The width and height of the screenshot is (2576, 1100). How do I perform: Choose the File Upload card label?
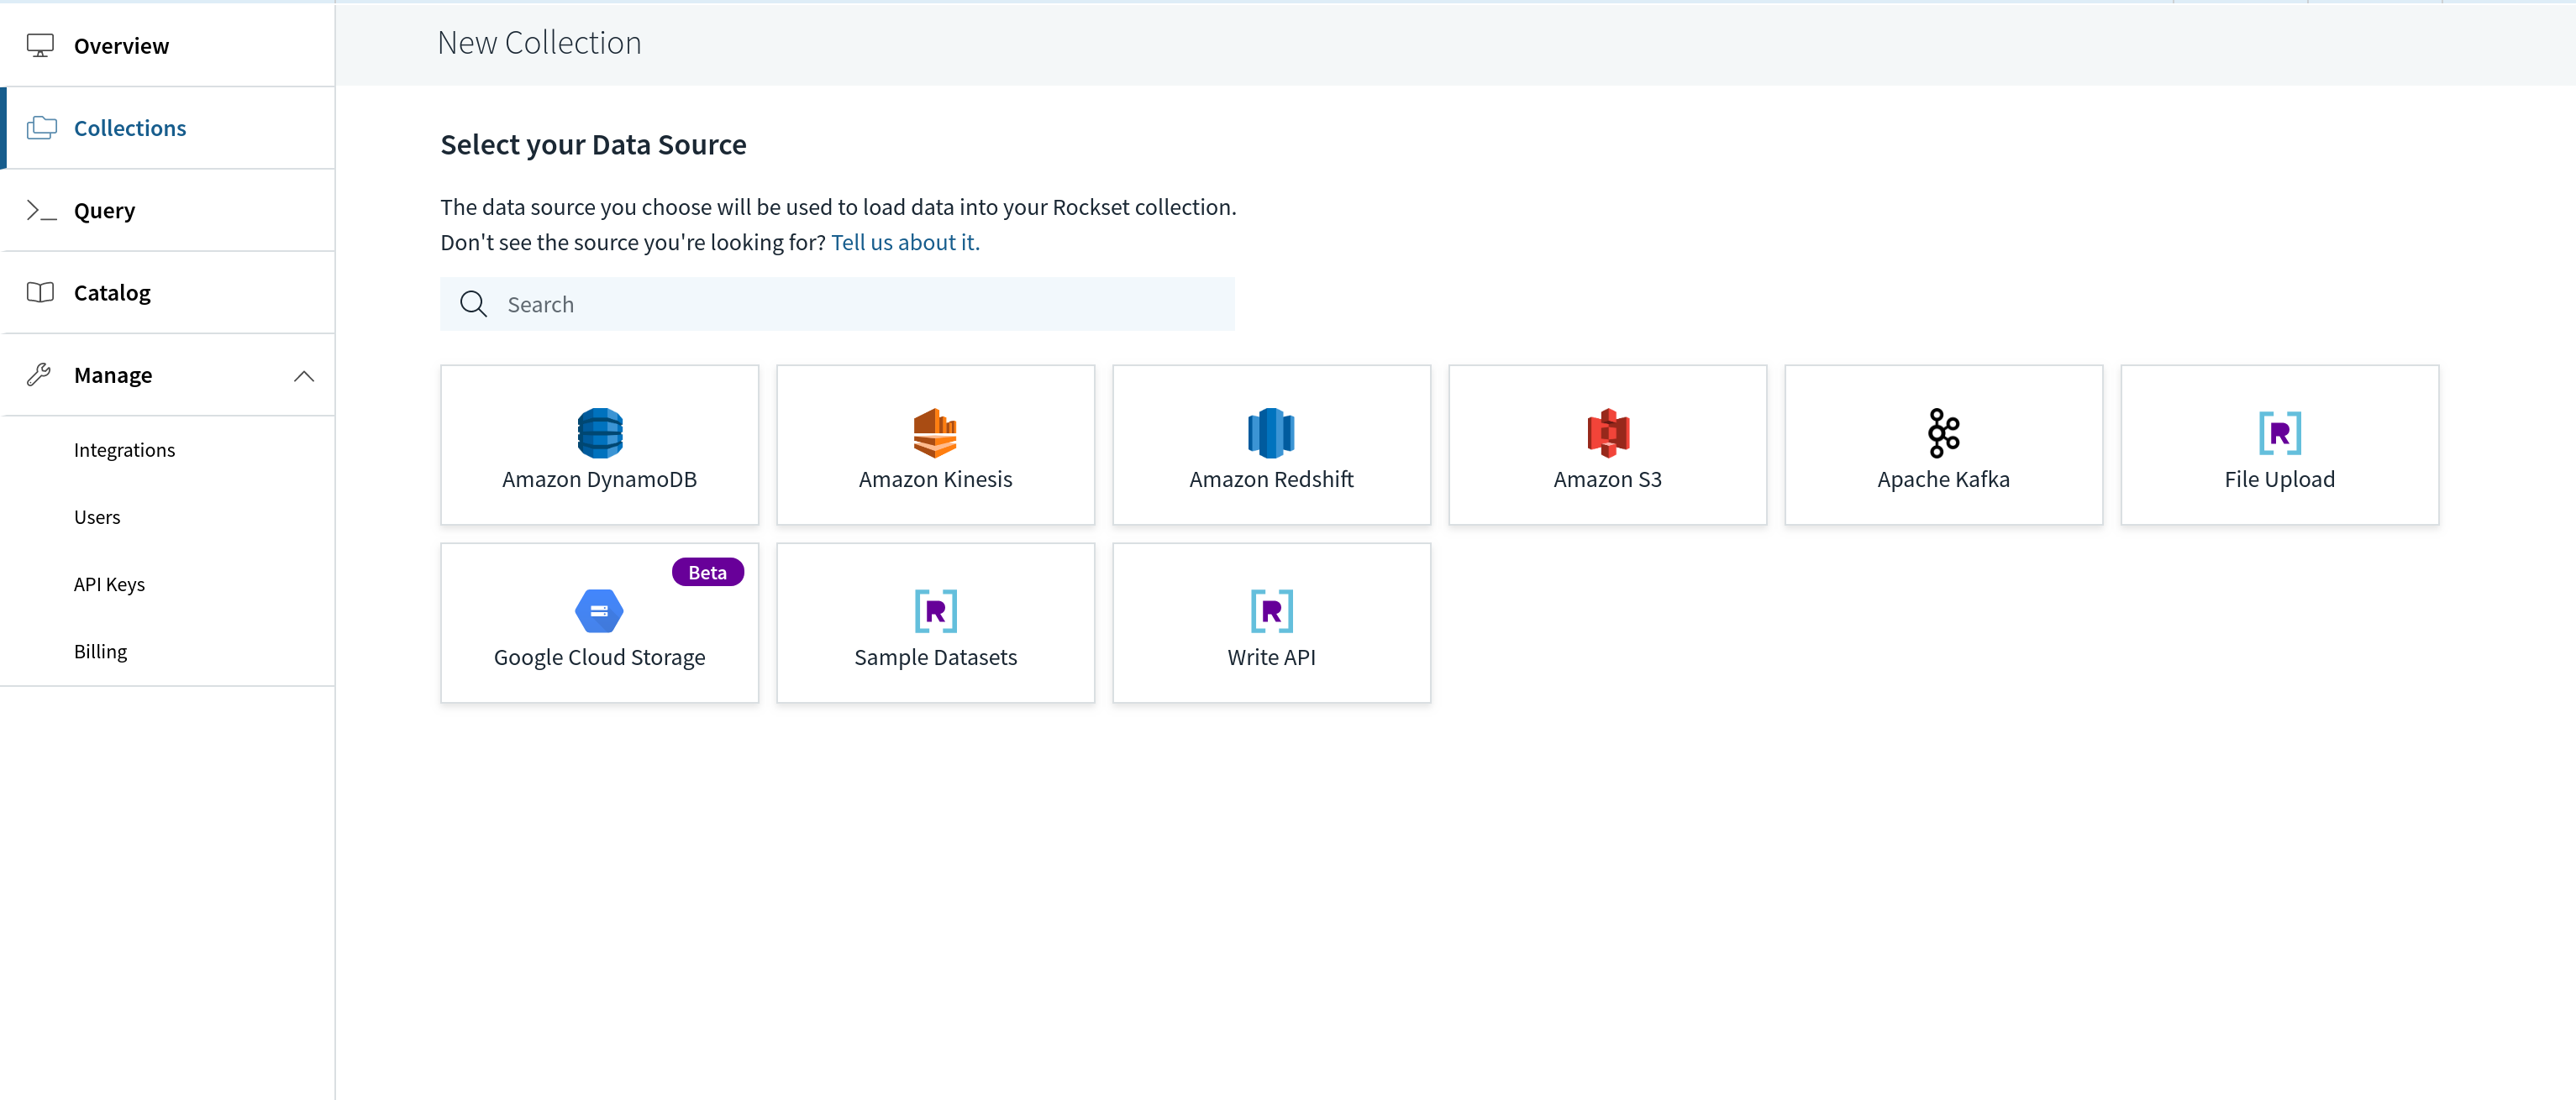tap(2279, 479)
